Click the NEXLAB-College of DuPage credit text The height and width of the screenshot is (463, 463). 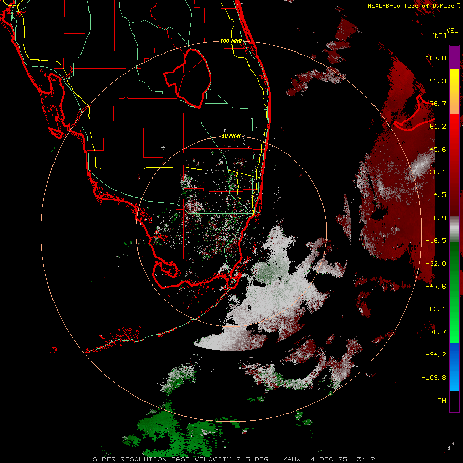coord(411,6)
